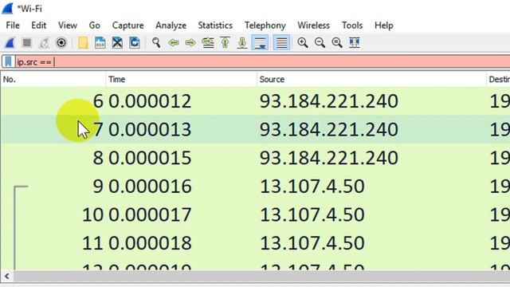Click into the ip.src display filter field
This screenshot has width=510, height=287.
click(x=262, y=61)
